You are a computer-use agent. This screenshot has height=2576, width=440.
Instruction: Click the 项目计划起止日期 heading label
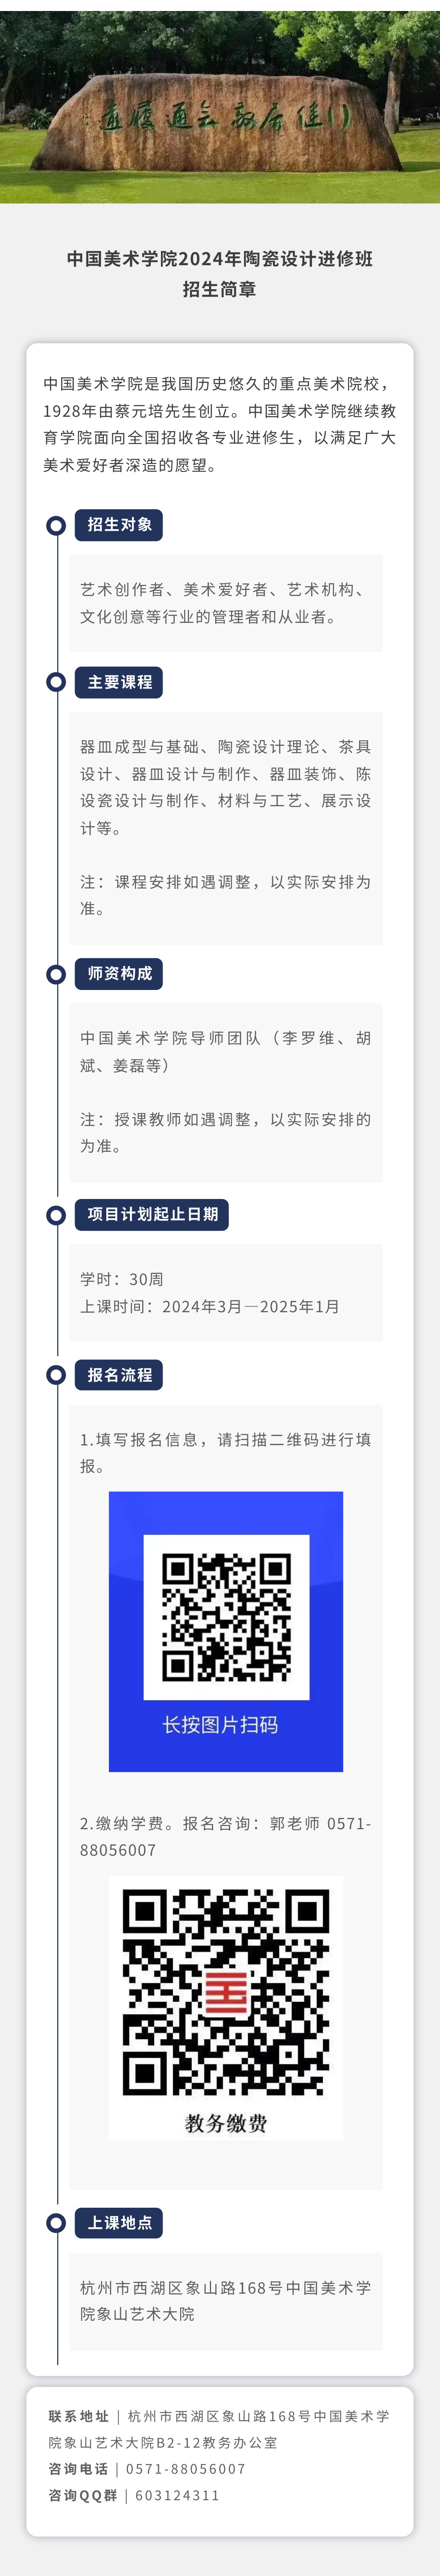click(152, 1214)
